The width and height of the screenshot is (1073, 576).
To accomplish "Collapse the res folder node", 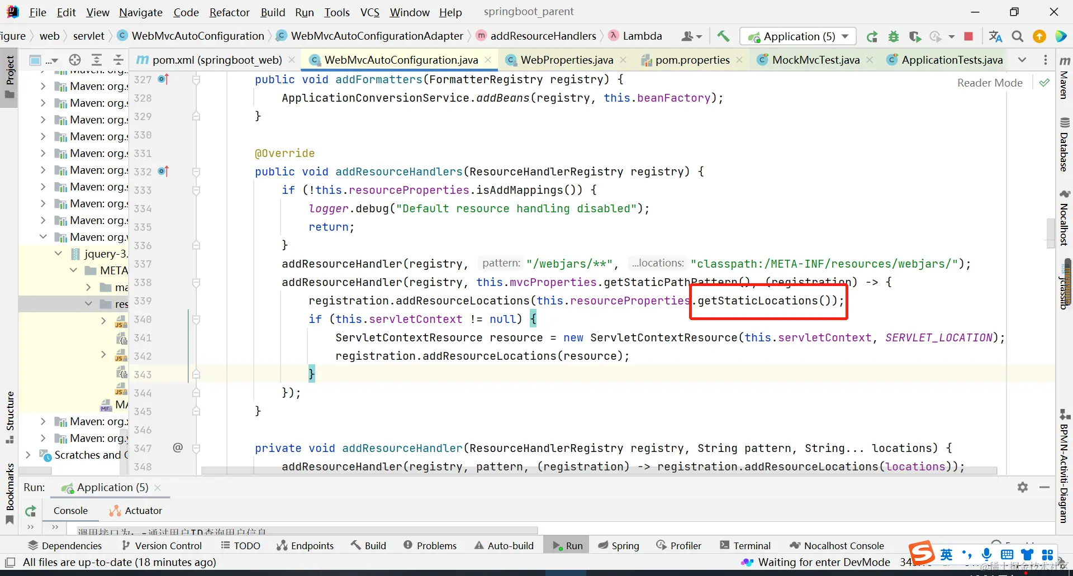I will click(x=88, y=304).
